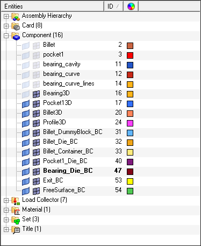Click mesh icon of Profile3D
The width and height of the screenshot is (201, 246).
[x=36, y=123]
